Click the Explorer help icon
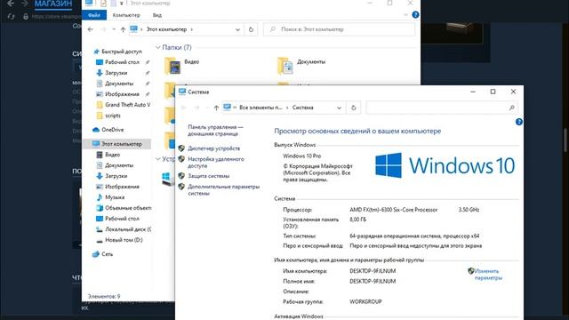This screenshot has height=320, width=569. pos(415,15)
